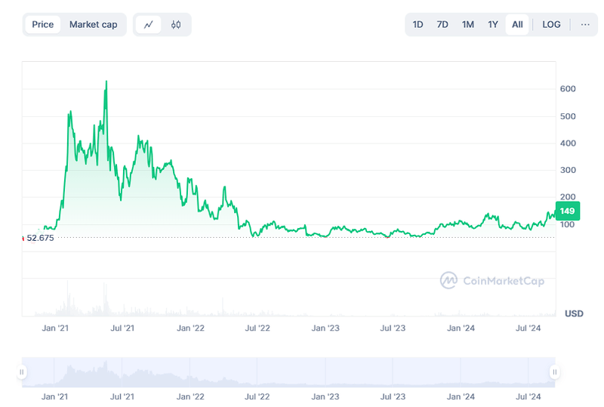Set time range to 1D

point(418,24)
